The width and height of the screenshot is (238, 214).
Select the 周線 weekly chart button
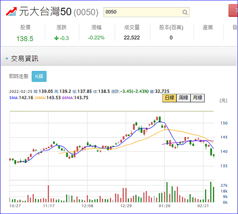click(183, 98)
